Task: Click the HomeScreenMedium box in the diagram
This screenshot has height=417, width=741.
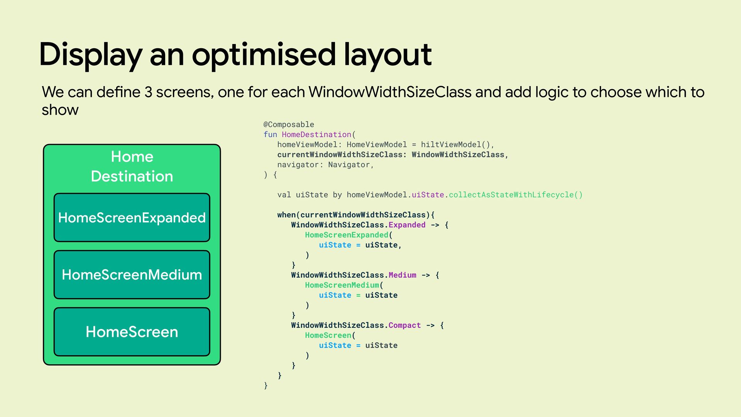Action: pyautogui.click(x=132, y=275)
